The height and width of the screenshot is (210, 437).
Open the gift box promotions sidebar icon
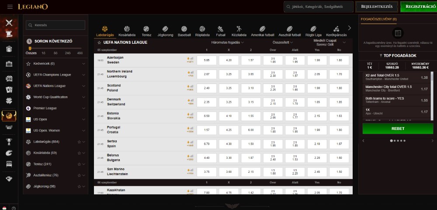click(x=9, y=49)
